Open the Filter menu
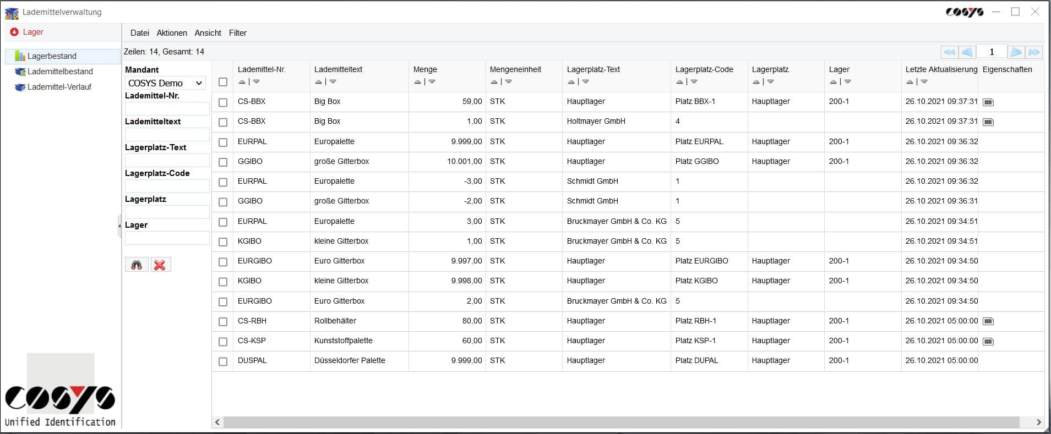 coord(238,33)
